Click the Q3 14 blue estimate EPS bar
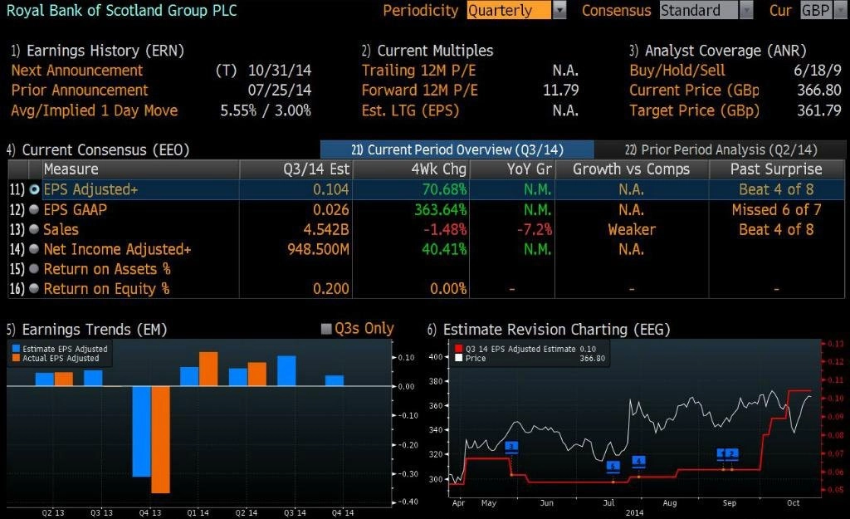 (x=286, y=371)
